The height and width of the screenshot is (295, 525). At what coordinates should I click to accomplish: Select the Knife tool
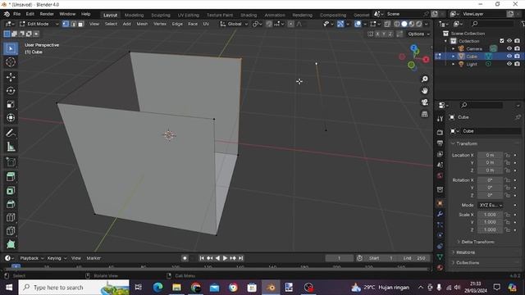[x=11, y=231]
